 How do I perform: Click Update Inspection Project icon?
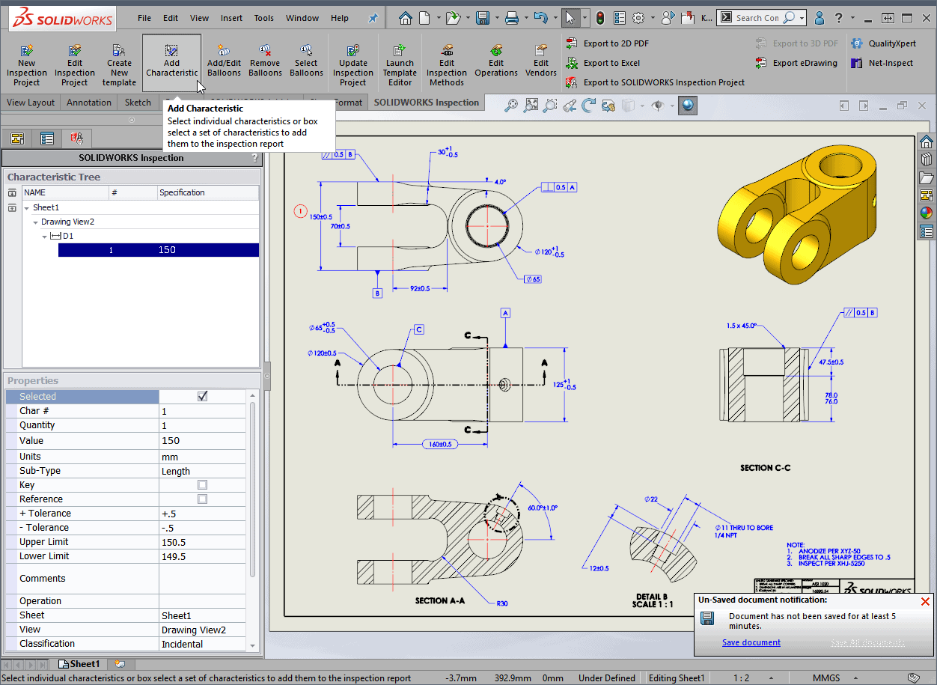click(353, 64)
